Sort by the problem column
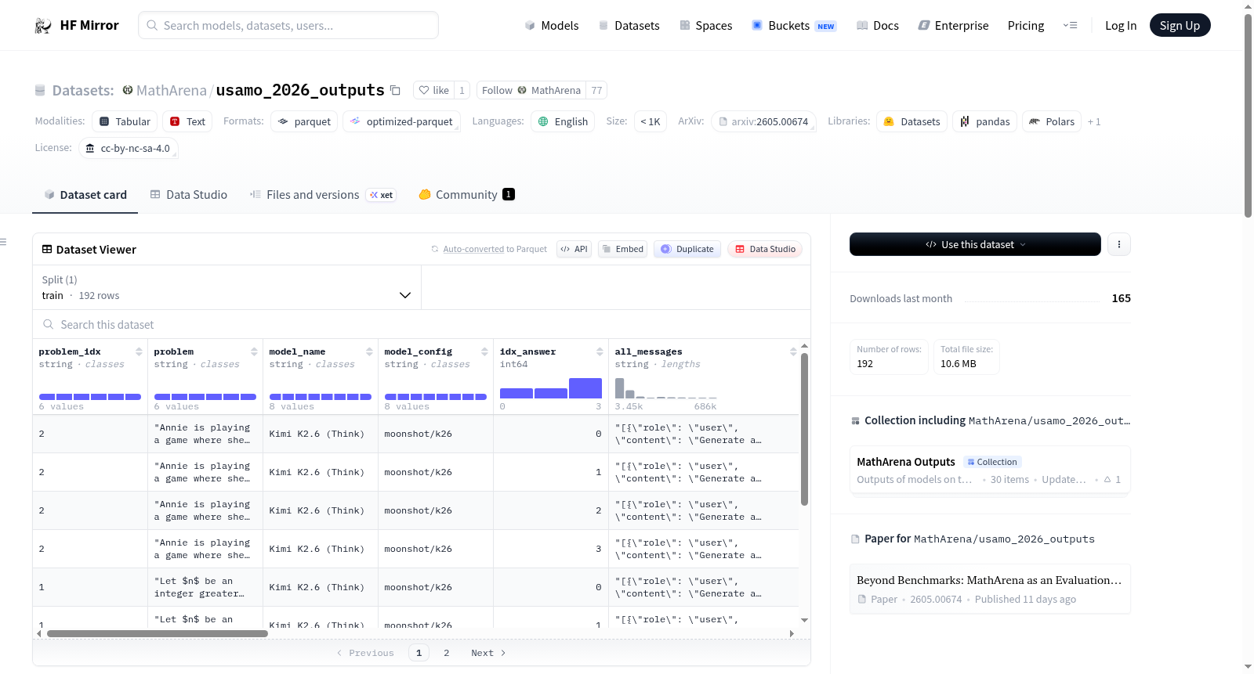 pyautogui.click(x=254, y=351)
